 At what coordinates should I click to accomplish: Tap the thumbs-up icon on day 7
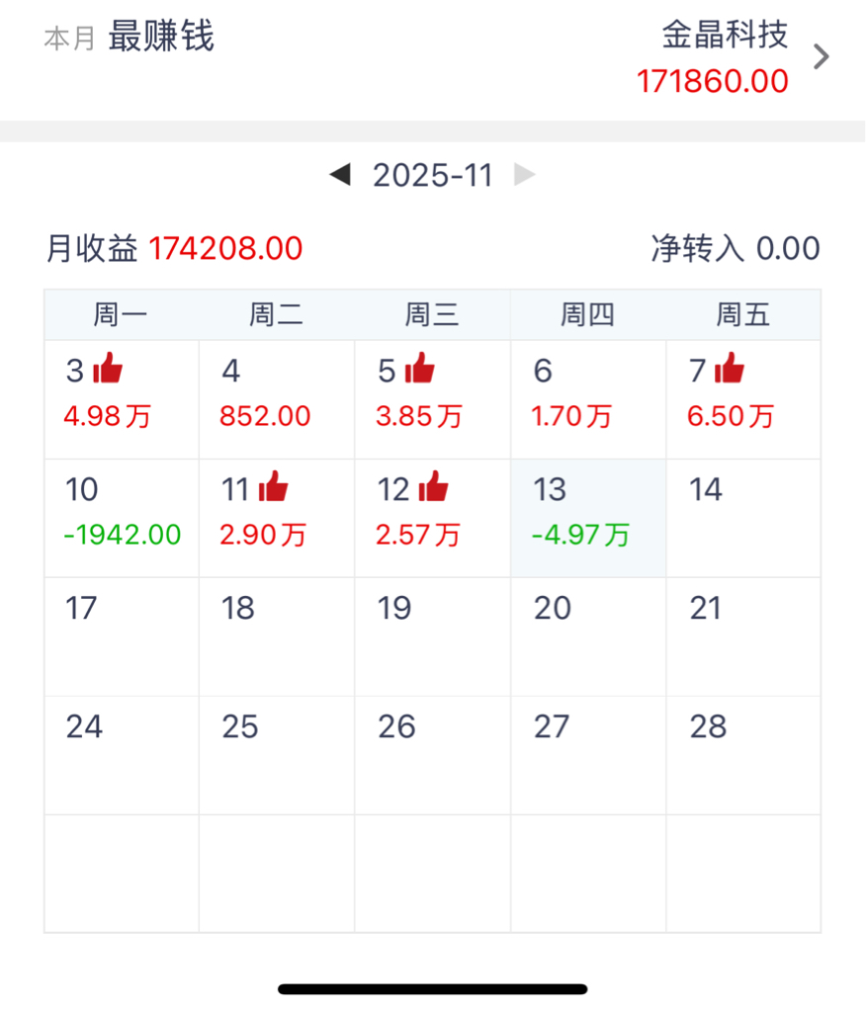tap(731, 370)
